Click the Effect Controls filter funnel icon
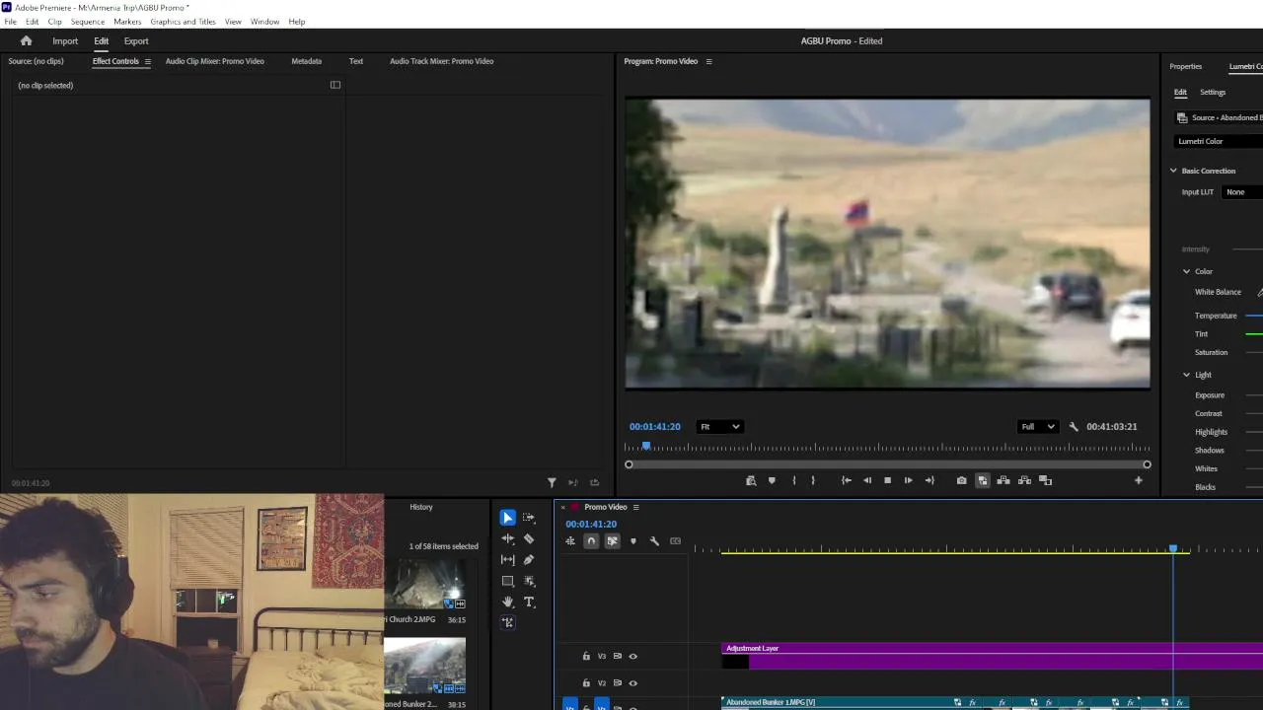The image size is (1263, 710). (x=552, y=482)
